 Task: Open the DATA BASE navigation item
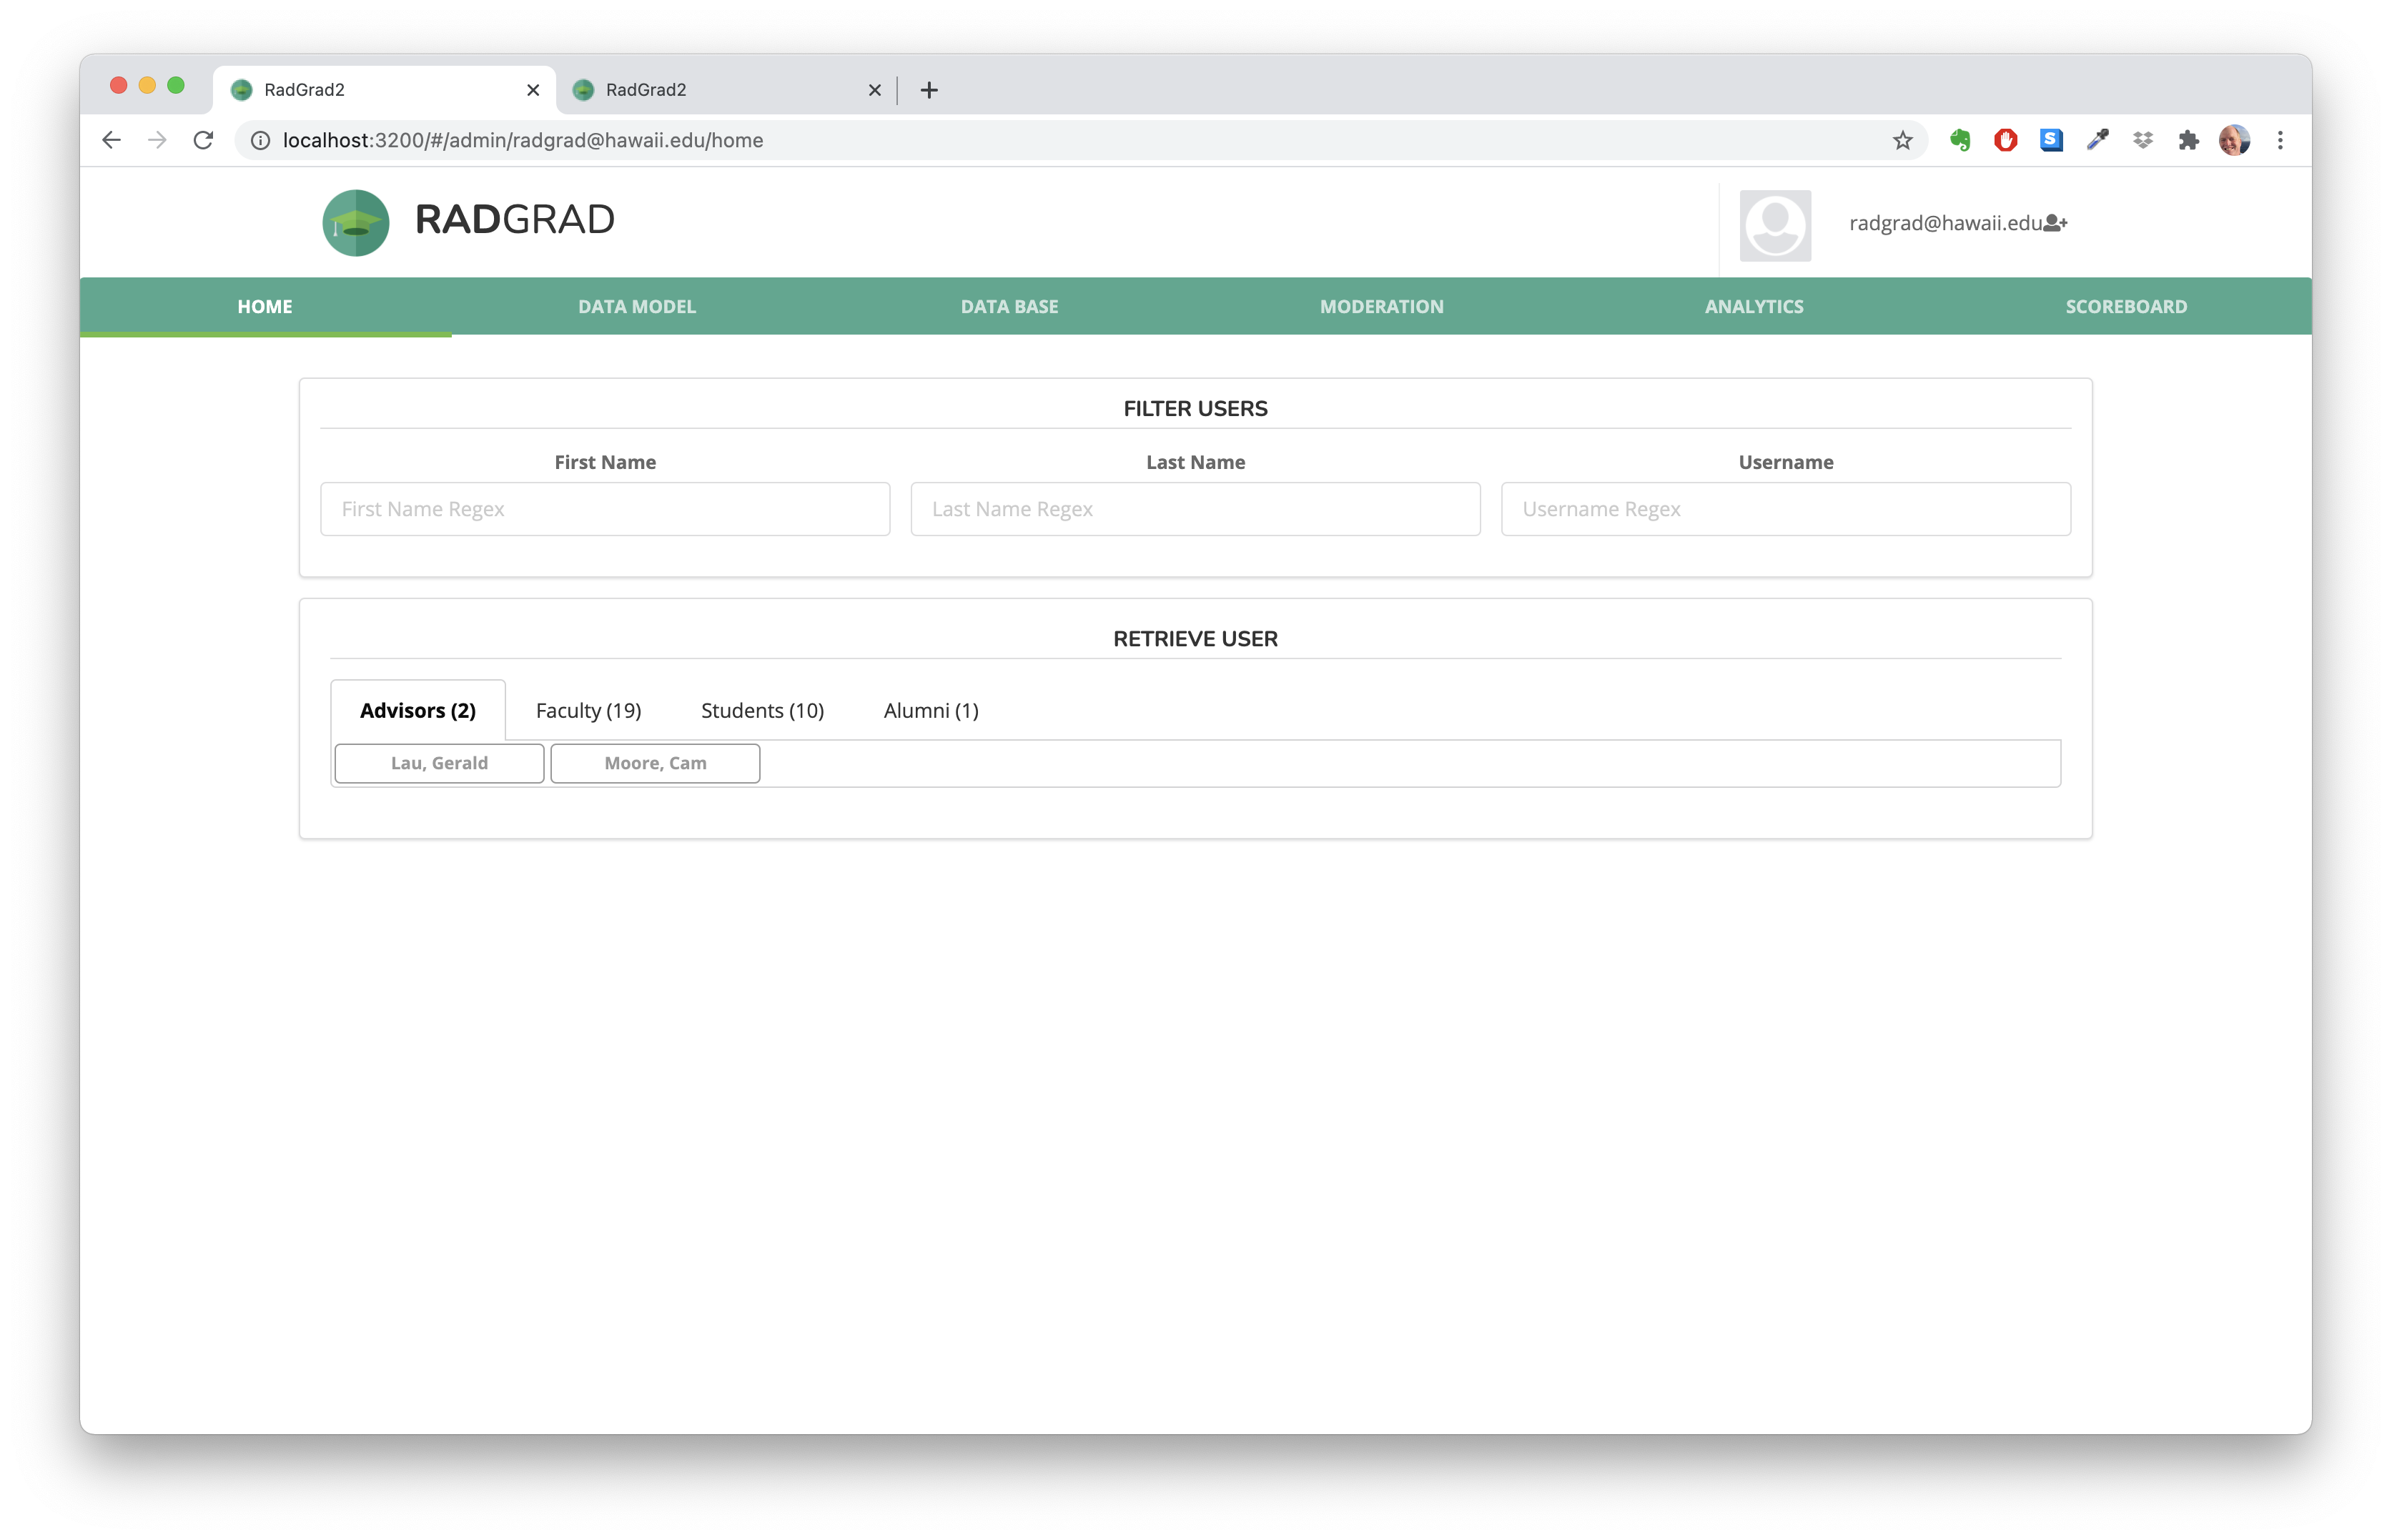pyautogui.click(x=1009, y=306)
